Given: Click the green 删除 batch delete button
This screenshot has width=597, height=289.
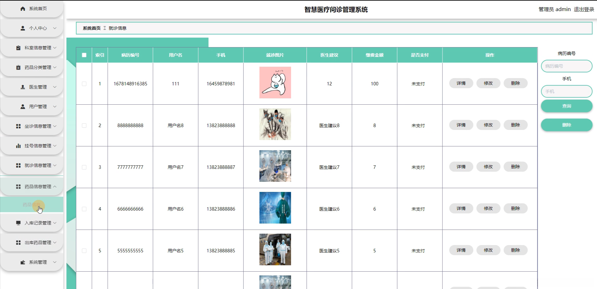Looking at the screenshot, I should point(567,125).
